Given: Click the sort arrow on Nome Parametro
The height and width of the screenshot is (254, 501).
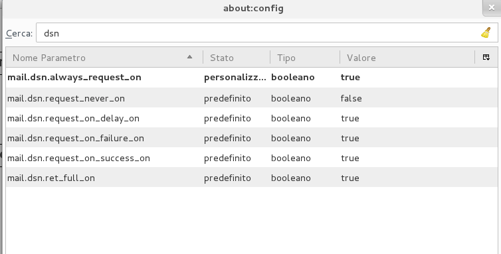Looking at the screenshot, I should point(189,57).
